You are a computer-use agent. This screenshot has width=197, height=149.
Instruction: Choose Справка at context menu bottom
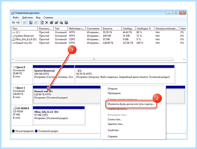(112, 136)
